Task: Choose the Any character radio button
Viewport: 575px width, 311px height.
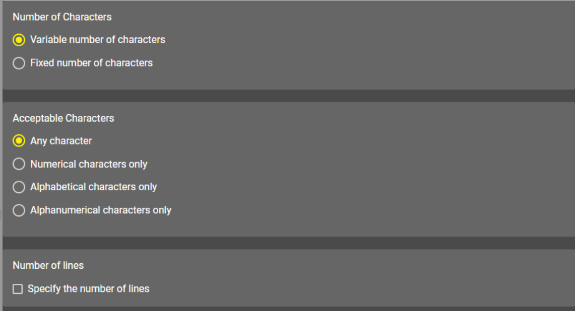Action: (19, 141)
